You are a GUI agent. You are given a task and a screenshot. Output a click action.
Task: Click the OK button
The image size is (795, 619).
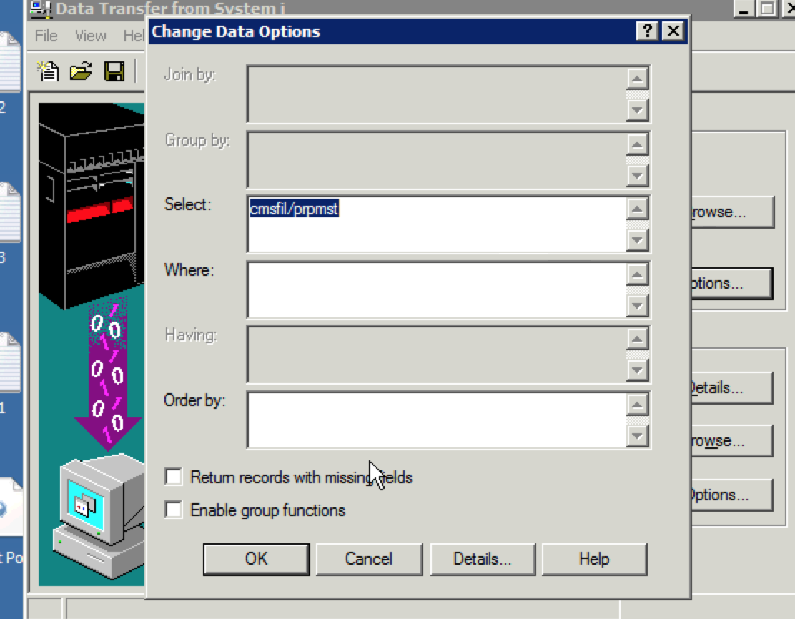tap(255, 559)
